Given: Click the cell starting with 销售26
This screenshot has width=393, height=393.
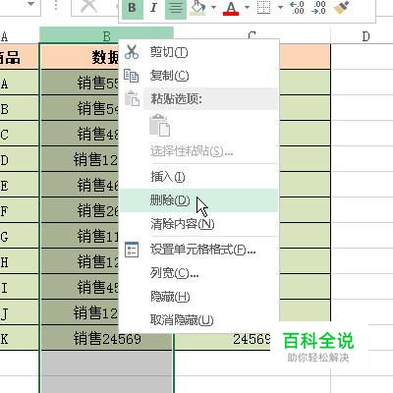Looking at the screenshot, I should click(80, 210).
